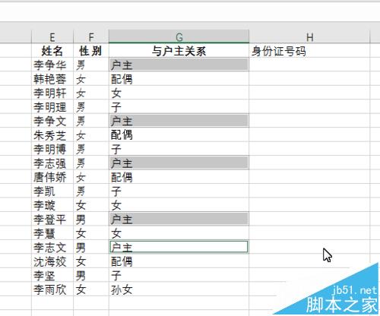Click gender cell 女 in 韩艳蓉 row
Image resolution: width=380 pixels, height=316 pixels.
click(x=91, y=79)
